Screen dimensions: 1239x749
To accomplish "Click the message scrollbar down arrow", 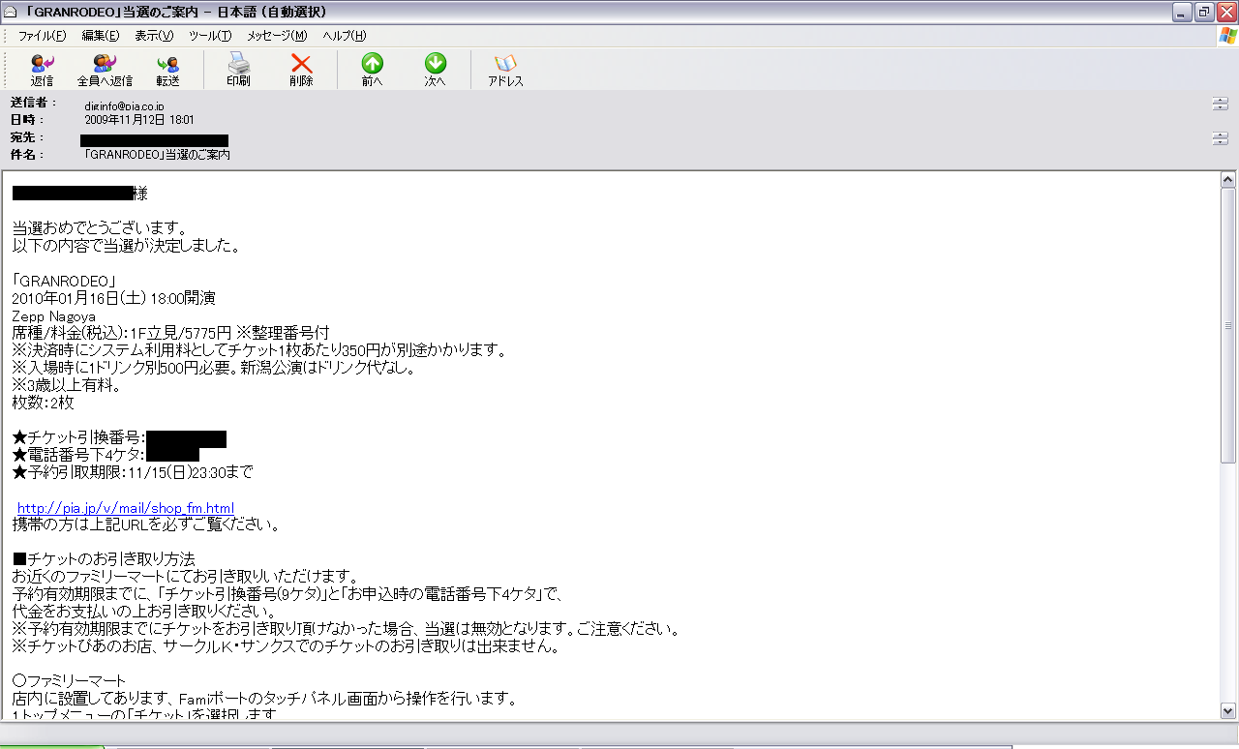I will click(x=1228, y=711).
